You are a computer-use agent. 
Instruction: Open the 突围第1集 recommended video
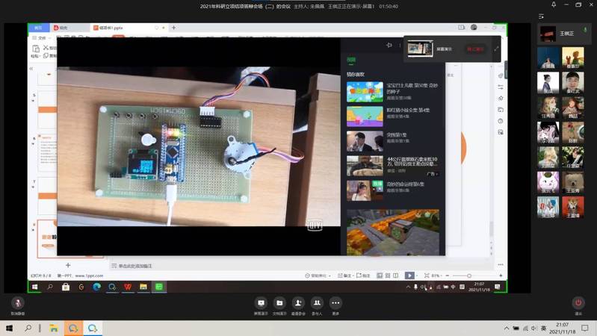click(392, 141)
